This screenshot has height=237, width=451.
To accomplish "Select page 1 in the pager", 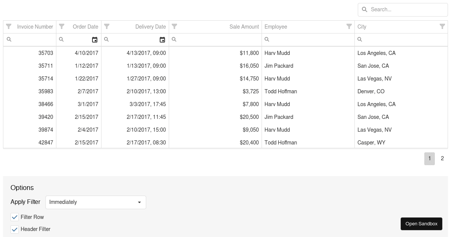I will (430, 158).
